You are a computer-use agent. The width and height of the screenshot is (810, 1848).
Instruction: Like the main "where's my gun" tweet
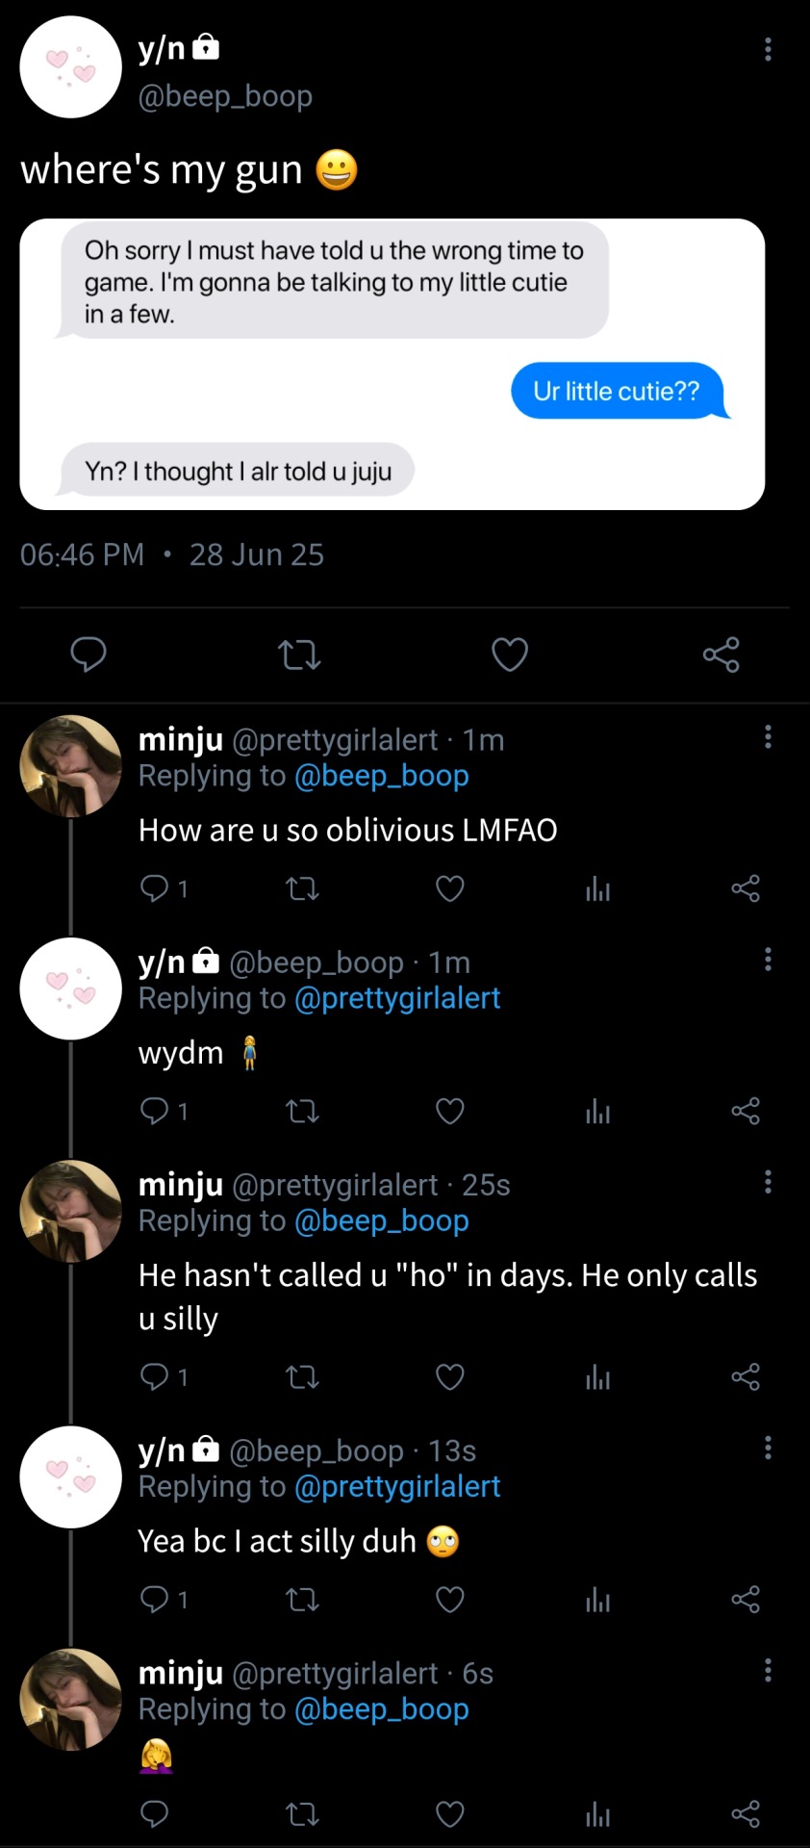pos(510,654)
